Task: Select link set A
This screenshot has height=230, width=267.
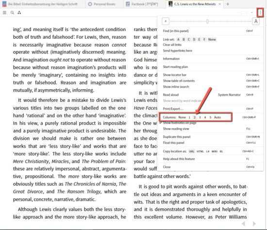Action: 178,39
